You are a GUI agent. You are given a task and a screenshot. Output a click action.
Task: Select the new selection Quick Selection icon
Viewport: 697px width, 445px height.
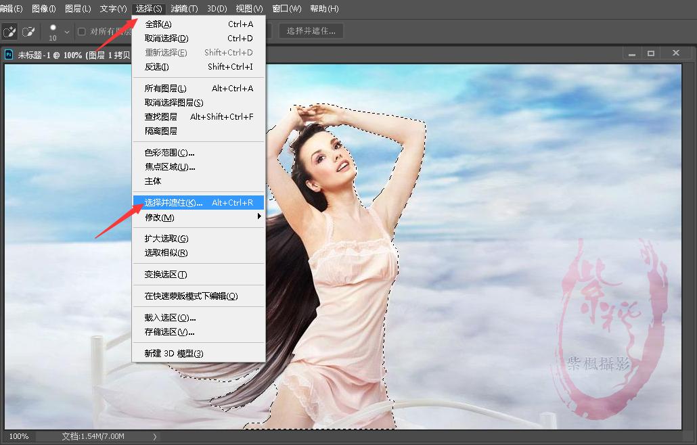point(9,32)
